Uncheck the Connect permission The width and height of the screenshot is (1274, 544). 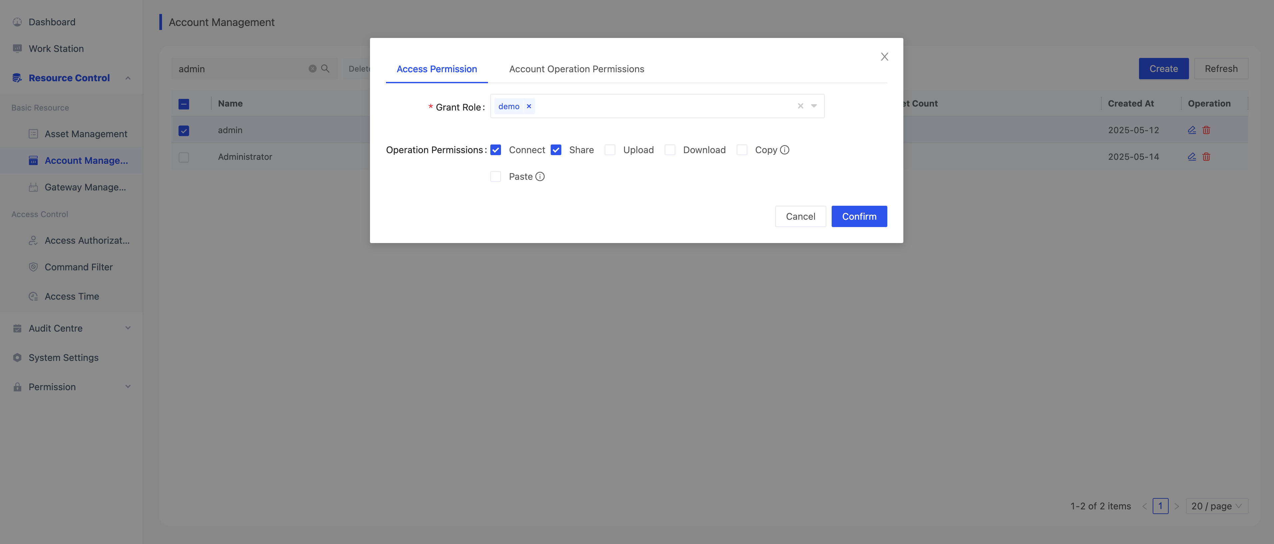pyautogui.click(x=496, y=150)
